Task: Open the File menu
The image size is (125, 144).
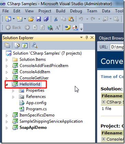Action: click(x=5, y=11)
